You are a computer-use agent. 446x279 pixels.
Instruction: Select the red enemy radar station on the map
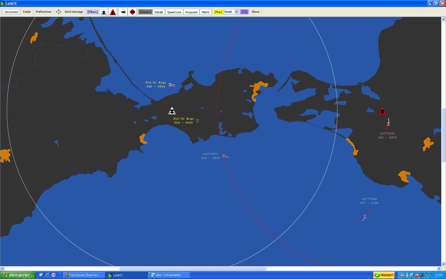tap(382, 111)
